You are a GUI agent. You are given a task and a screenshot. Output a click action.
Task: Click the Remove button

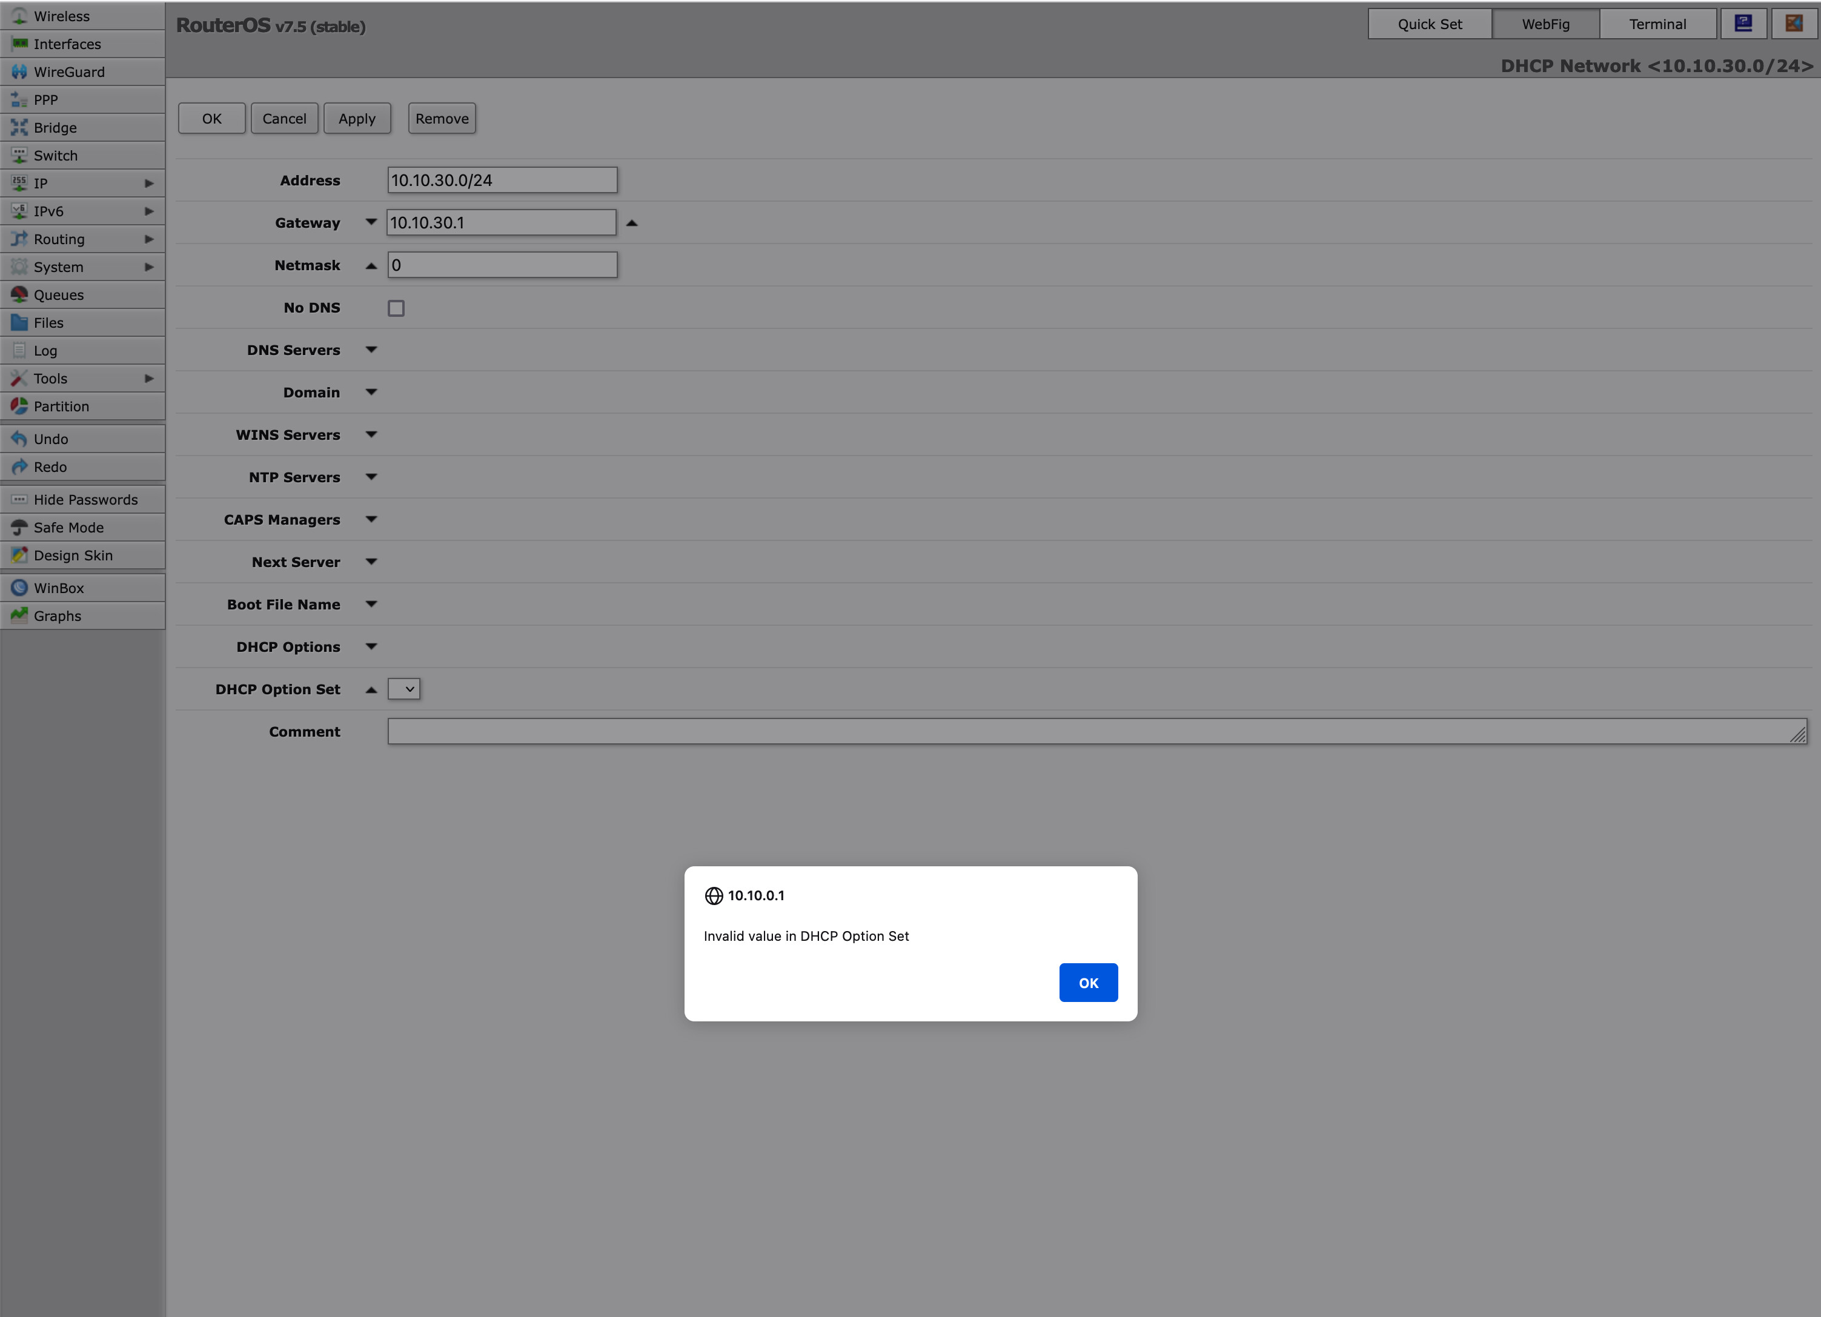pyautogui.click(x=442, y=119)
